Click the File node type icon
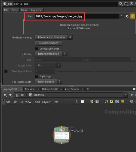136x152 pixels. click(x=5, y=4)
